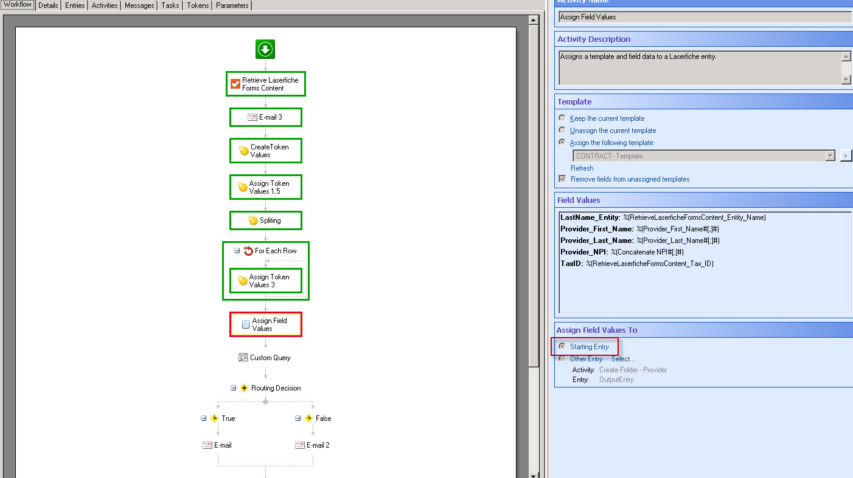
Task: Choose Unassign the current template radio button
Action: 562,130
